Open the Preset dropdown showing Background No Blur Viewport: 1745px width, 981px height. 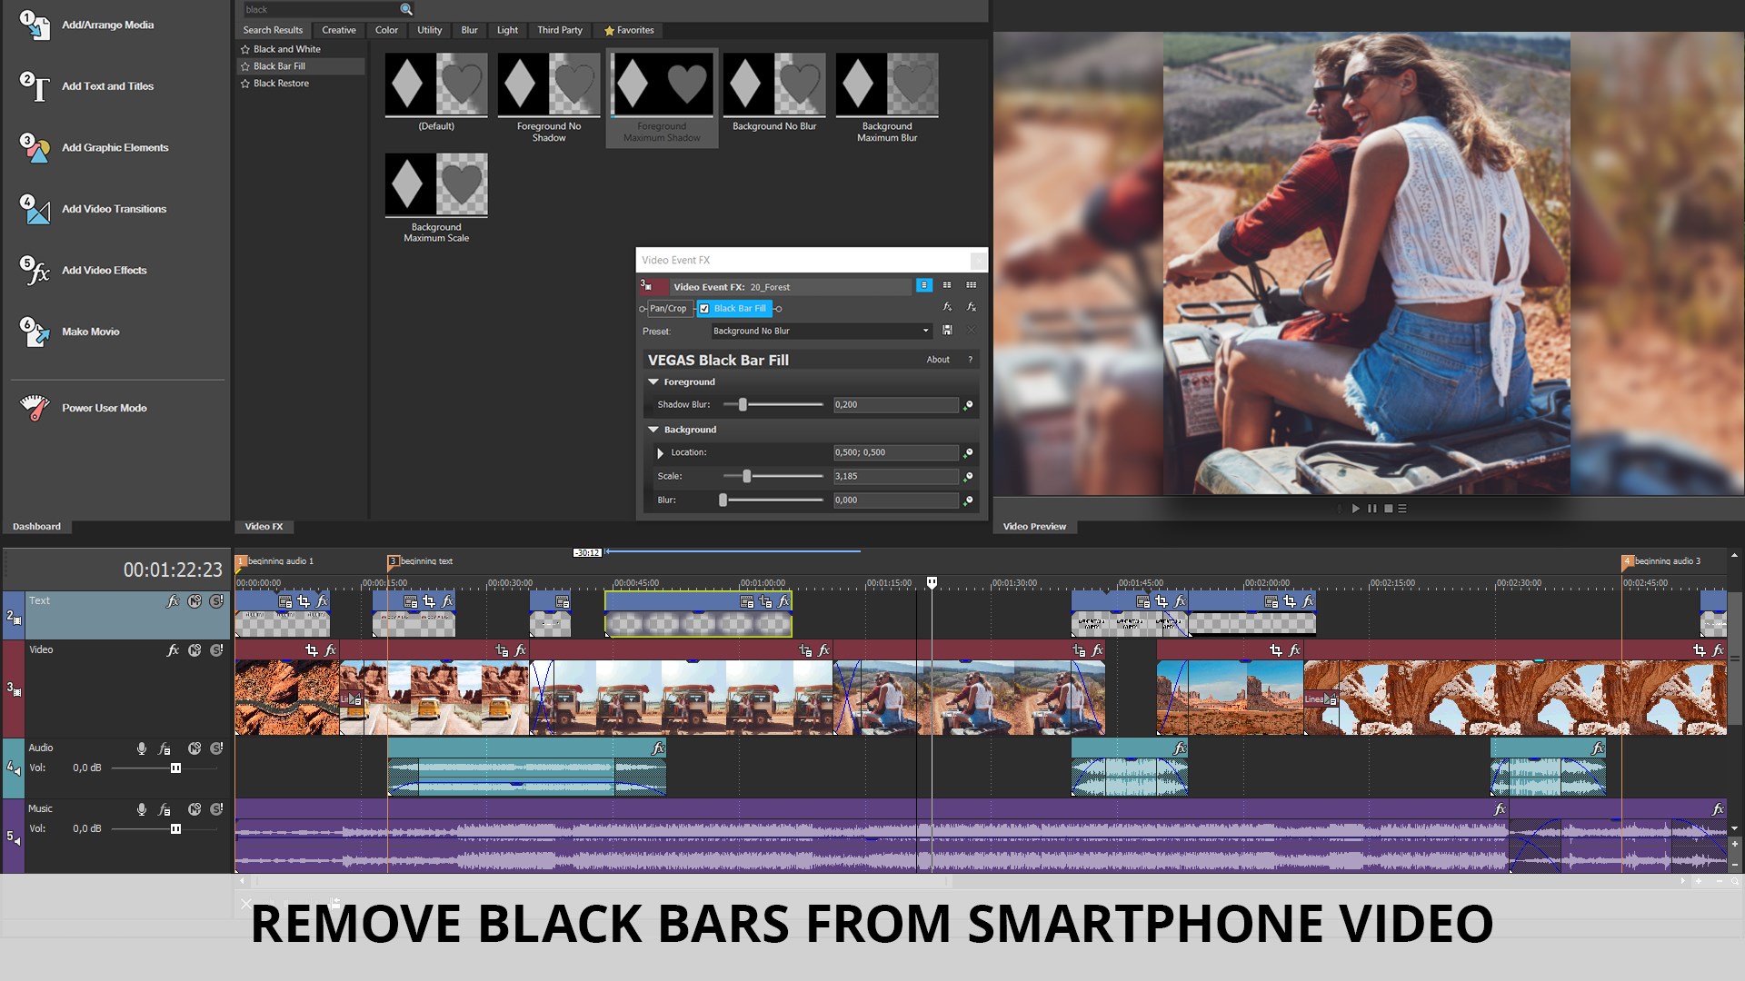[924, 331]
